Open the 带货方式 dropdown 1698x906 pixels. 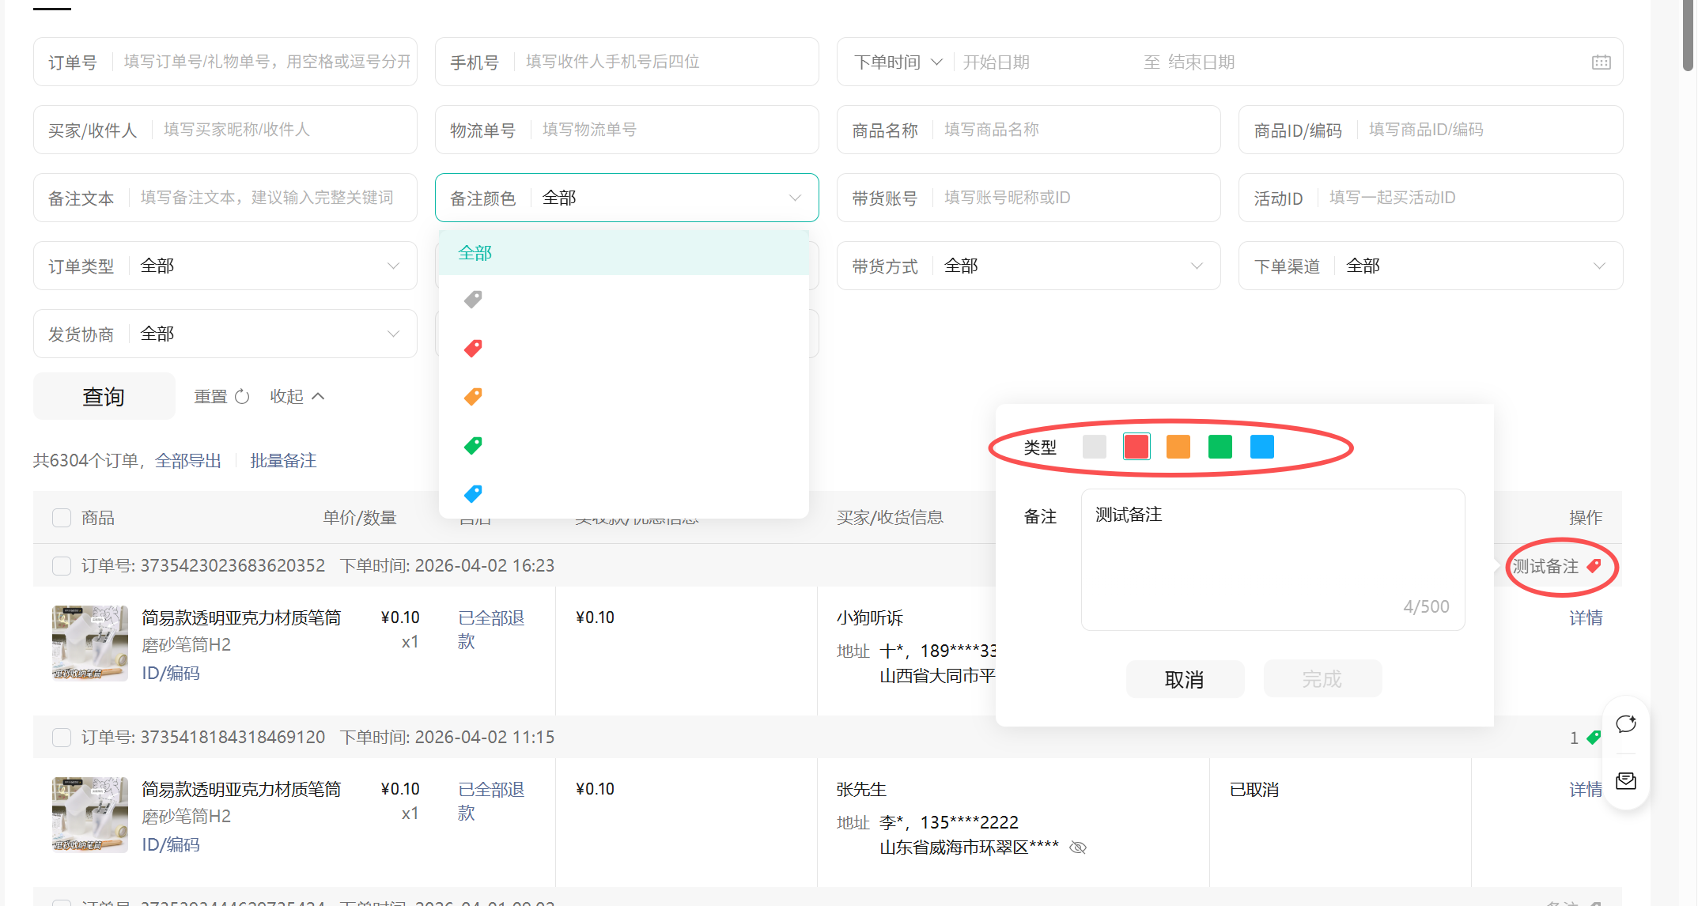1028,266
